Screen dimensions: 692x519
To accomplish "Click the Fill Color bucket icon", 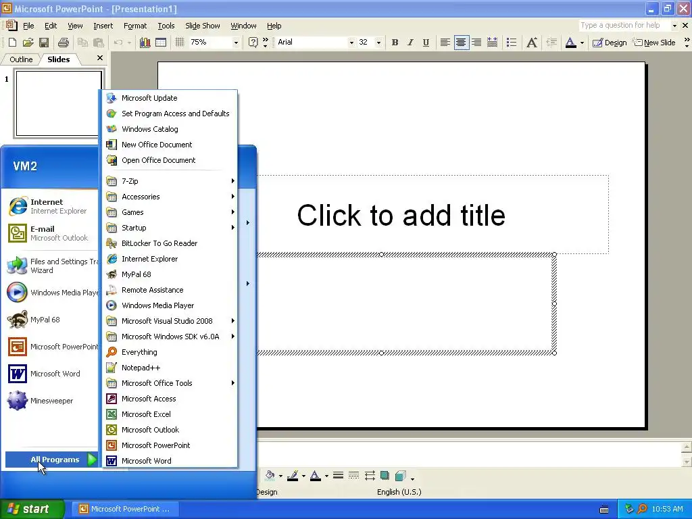I will pyautogui.click(x=270, y=475).
